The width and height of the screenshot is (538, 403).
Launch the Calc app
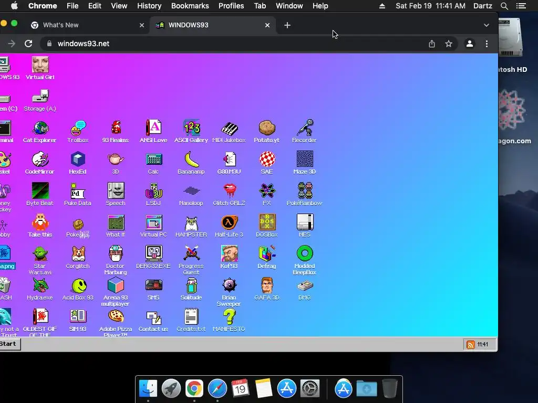[153, 163]
